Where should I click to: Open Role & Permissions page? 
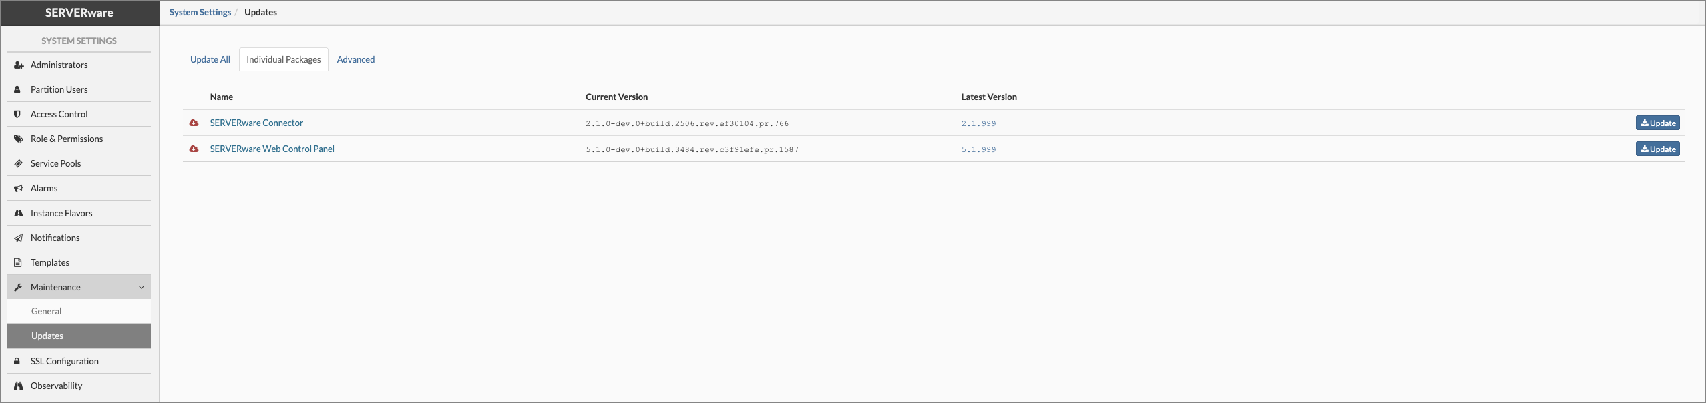[x=79, y=139]
